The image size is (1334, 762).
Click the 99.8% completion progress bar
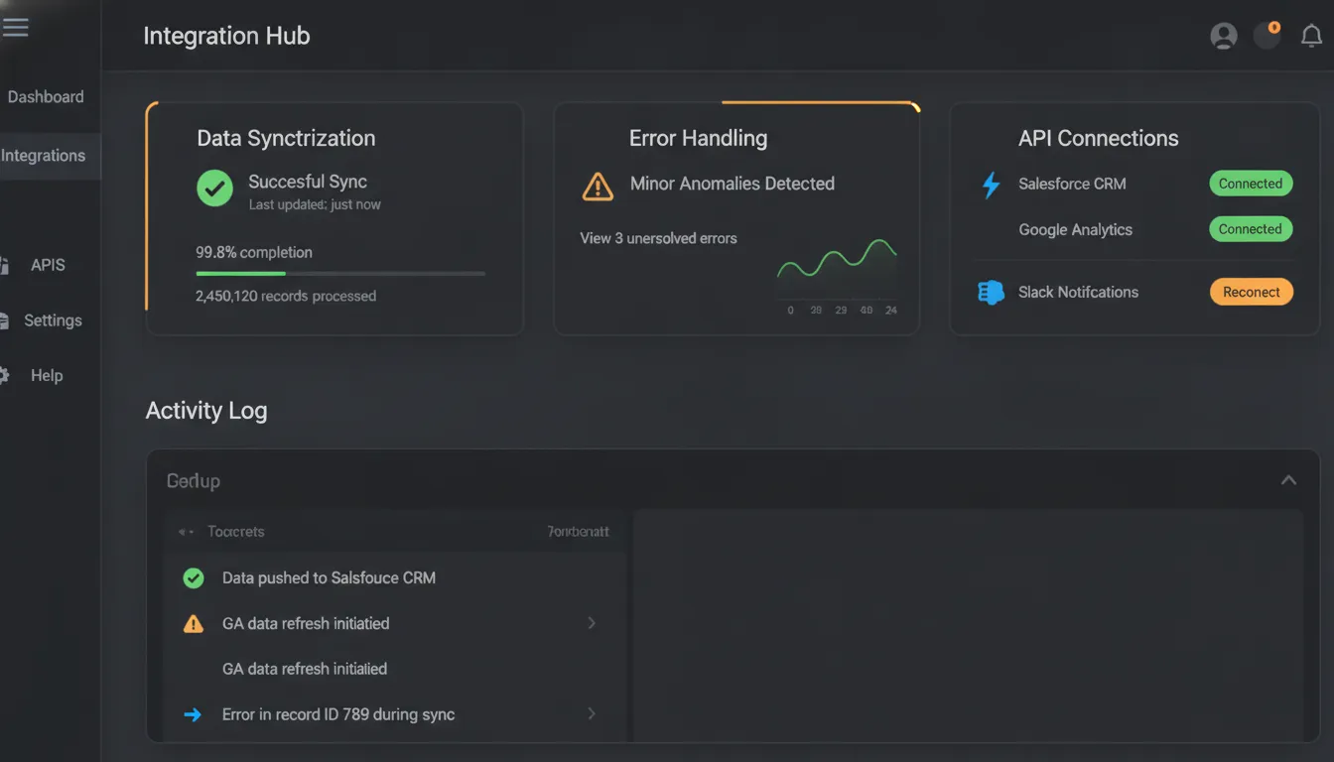pos(340,273)
